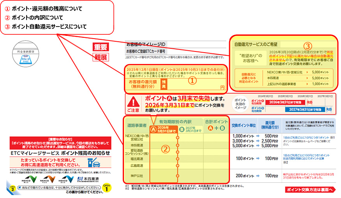Click the green NEXCO East logo
341x198 pixels.
point(29,179)
